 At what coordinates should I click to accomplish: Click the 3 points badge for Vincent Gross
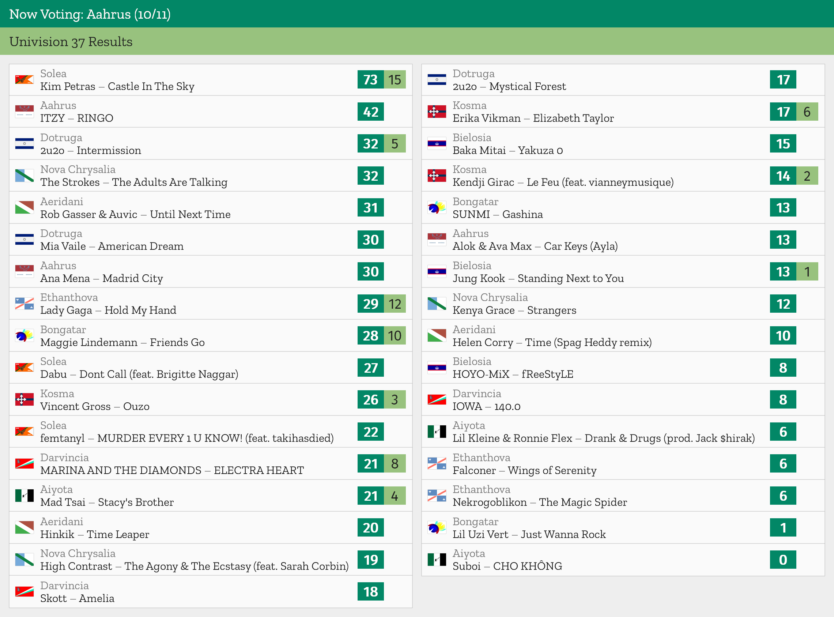(x=395, y=400)
